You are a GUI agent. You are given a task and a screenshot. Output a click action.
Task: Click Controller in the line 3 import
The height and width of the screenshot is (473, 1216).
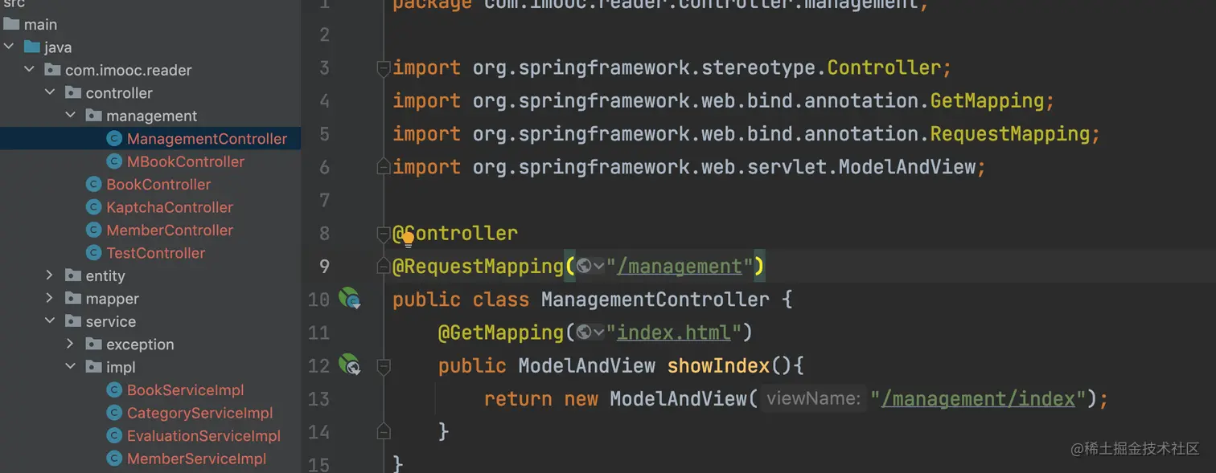tap(884, 68)
